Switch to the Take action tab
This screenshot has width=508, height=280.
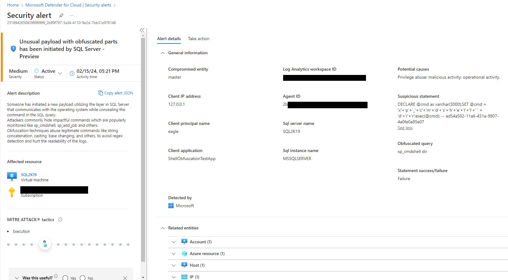[x=199, y=39]
